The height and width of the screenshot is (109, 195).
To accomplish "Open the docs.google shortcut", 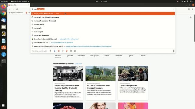I will (94, 56).
